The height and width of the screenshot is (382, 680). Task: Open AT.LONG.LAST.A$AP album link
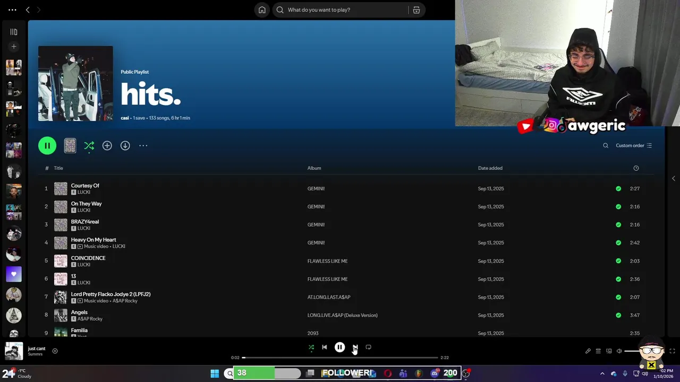[329, 297]
